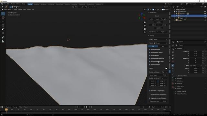Click the Subdivision size field
Viewport: 207px width, 116px height.
tap(158, 101)
